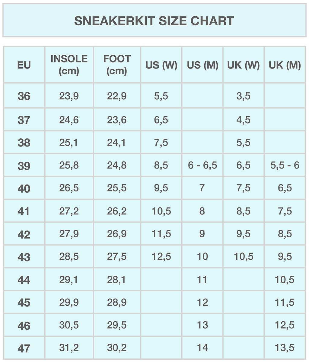The image size is (309, 363).
Task: Select the US men's 14 cell
Action: [202, 348]
